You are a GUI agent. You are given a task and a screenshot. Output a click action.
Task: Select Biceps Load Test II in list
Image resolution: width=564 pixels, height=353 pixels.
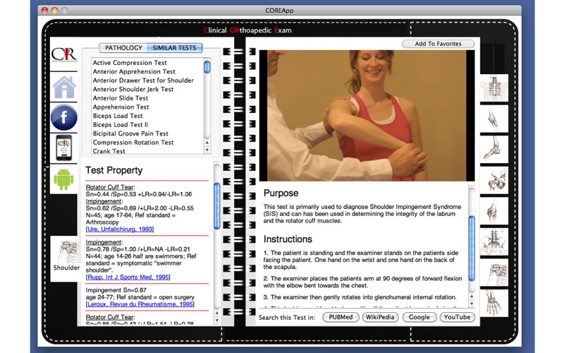120,125
